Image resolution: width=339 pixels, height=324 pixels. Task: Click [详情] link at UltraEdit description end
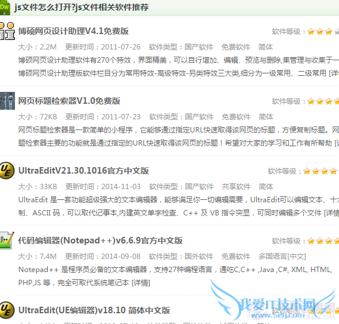tap(331, 213)
